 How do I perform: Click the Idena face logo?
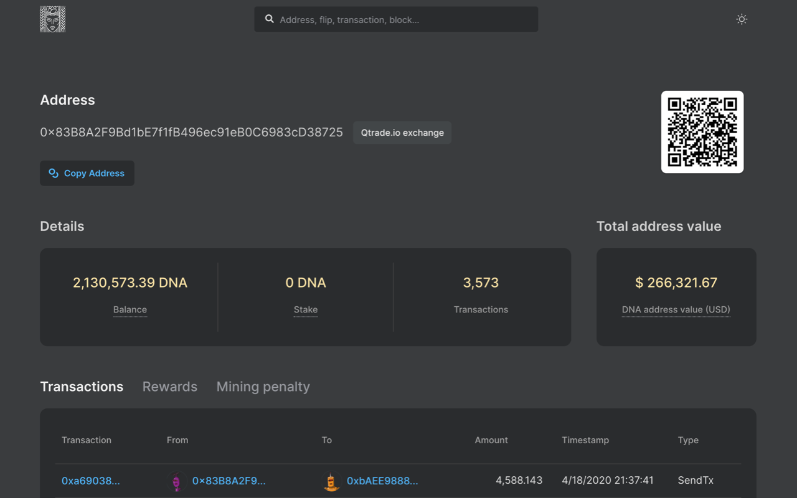(52, 19)
